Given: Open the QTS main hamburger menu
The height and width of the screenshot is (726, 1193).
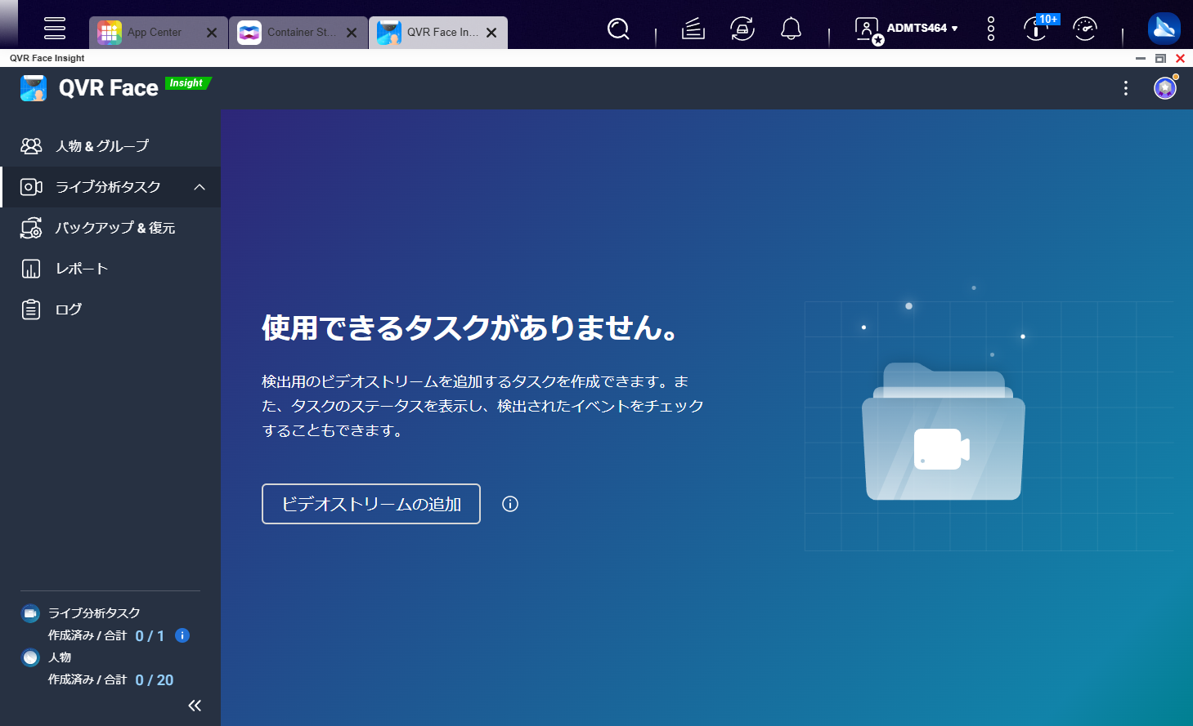Looking at the screenshot, I should pyautogui.click(x=55, y=28).
